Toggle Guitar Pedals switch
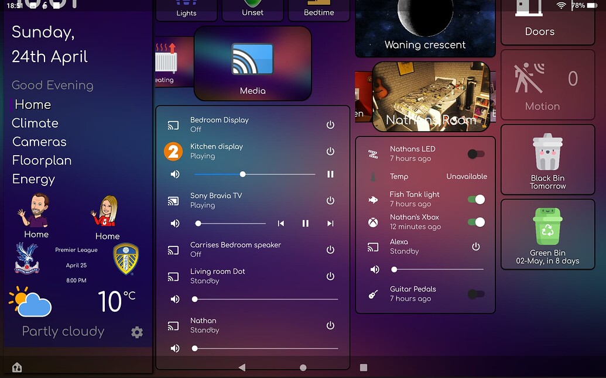 click(x=476, y=294)
